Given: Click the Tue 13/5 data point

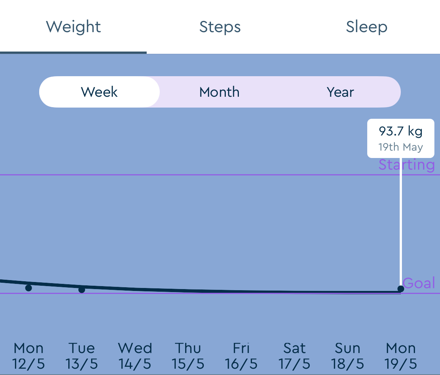Looking at the screenshot, I should pos(82,289).
